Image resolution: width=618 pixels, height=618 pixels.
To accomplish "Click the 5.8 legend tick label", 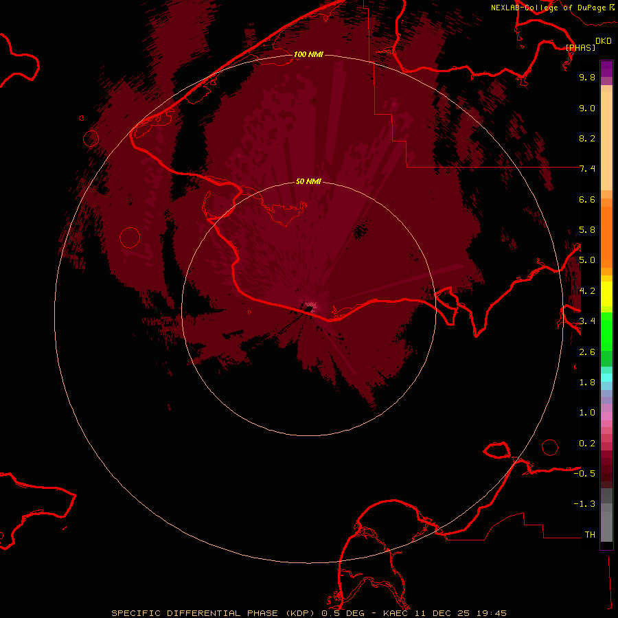I will [x=587, y=230].
